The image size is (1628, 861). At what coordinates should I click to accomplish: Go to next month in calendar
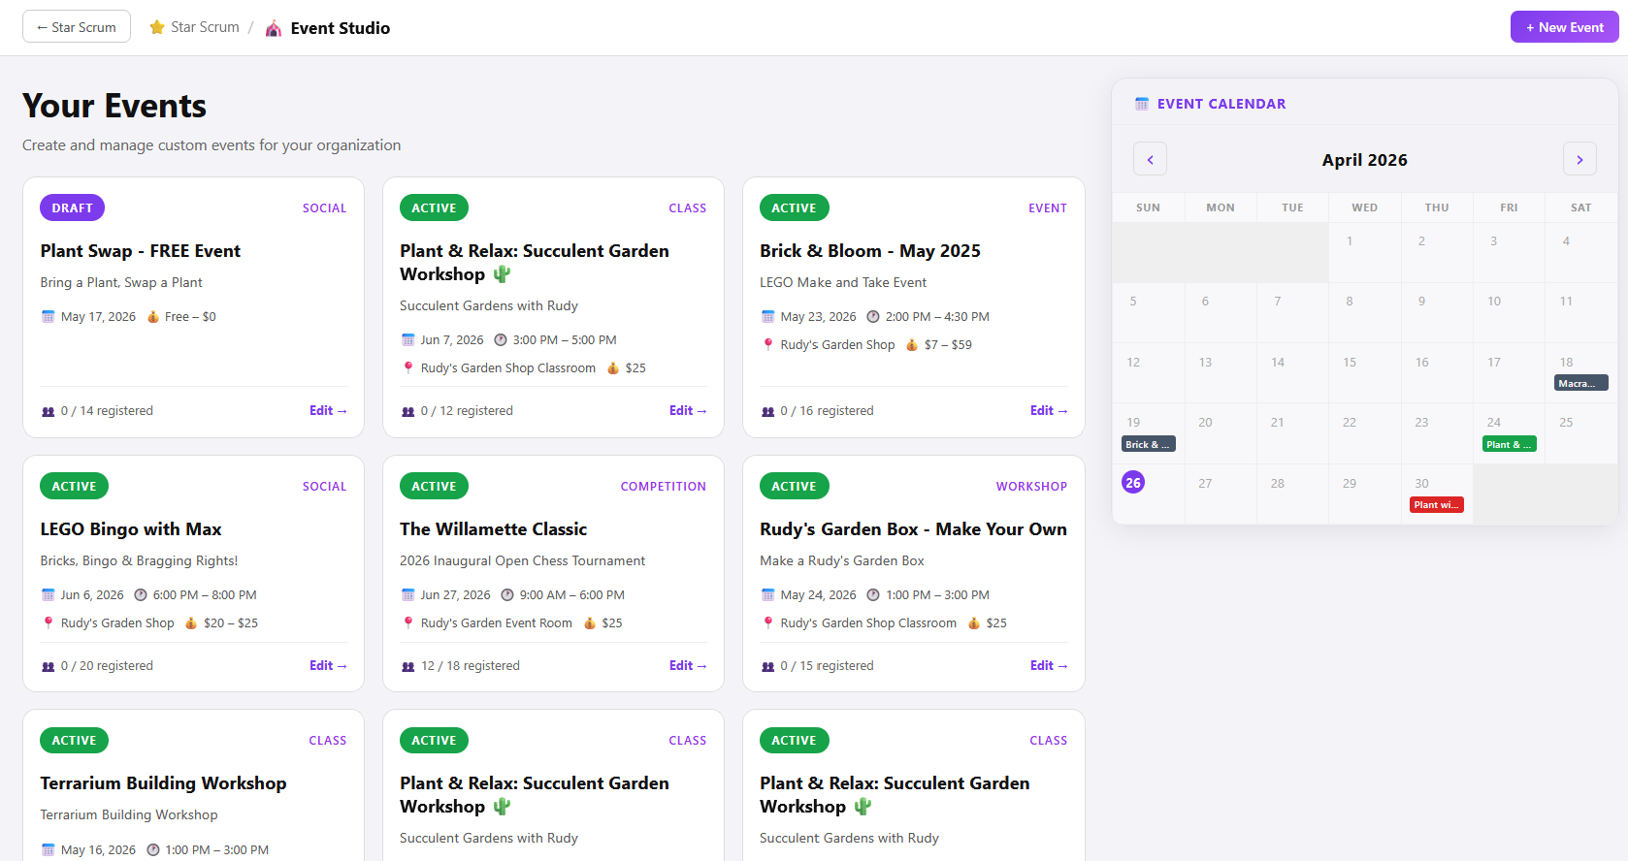tap(1579, 159)
